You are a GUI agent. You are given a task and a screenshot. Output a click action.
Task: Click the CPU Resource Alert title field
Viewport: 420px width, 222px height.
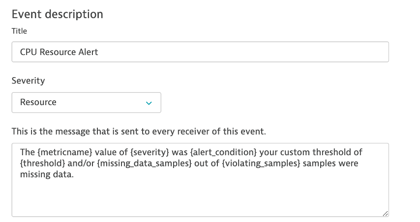200,52
